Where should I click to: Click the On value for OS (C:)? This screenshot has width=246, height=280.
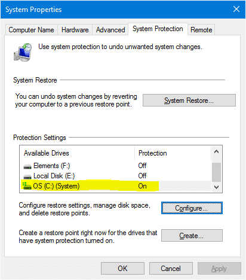[x=143, y=186]
